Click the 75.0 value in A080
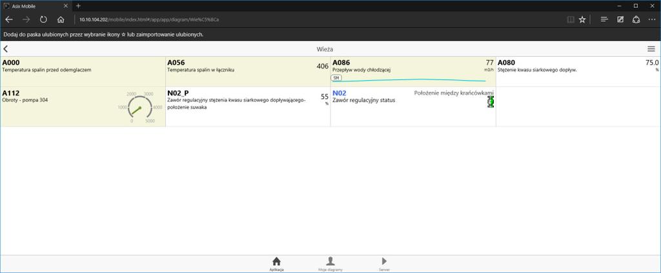This screenshot has height=273, width=661. click(652, 63)
